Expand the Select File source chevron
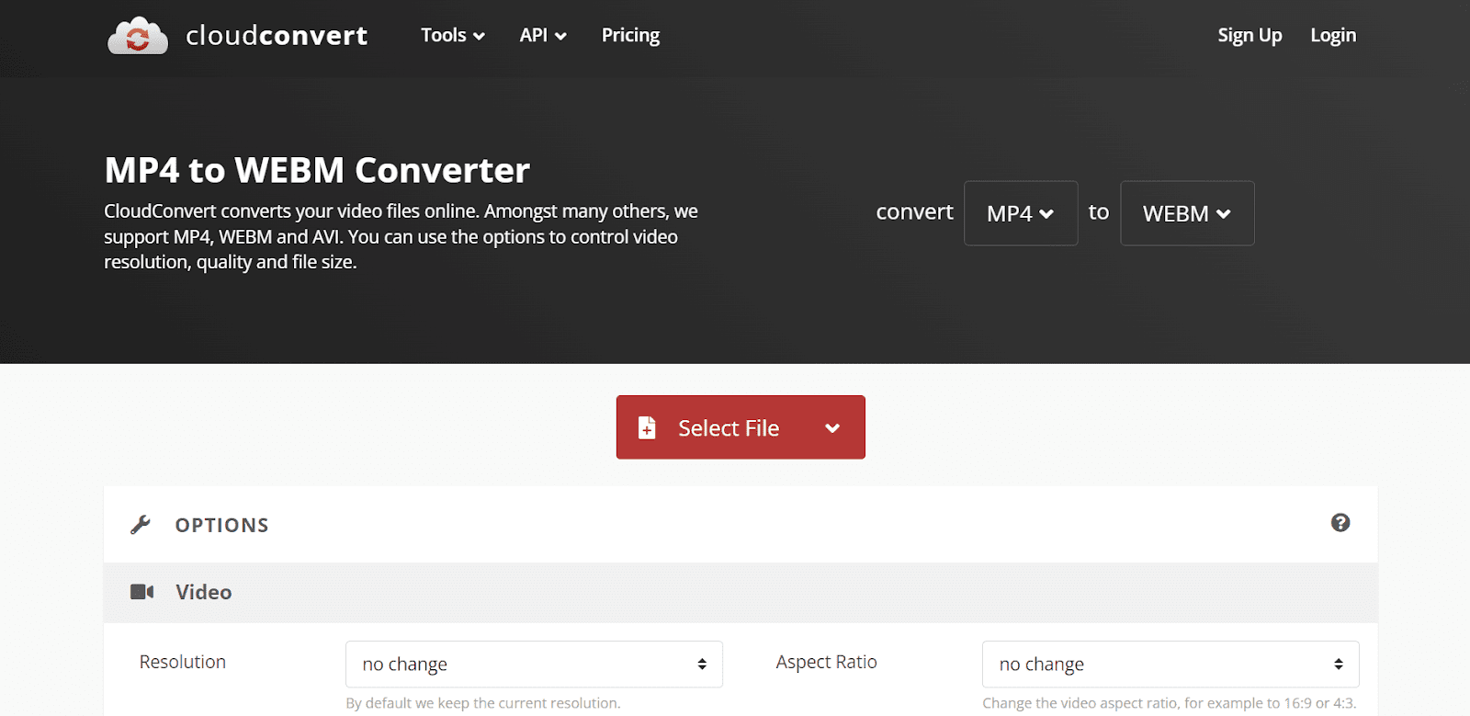The width and height of the screenshot is (1470, 716). click(x=832, y=427)
